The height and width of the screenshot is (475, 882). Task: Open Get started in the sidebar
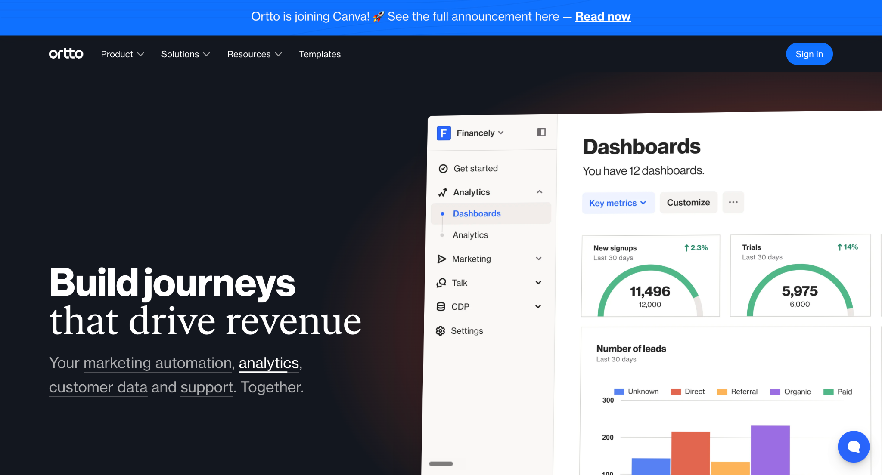(475, 169)
